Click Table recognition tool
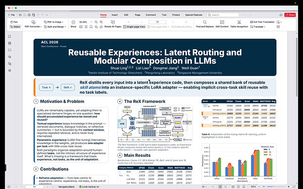Viewport: 303px width, 189px height. (x=239, y=24)
